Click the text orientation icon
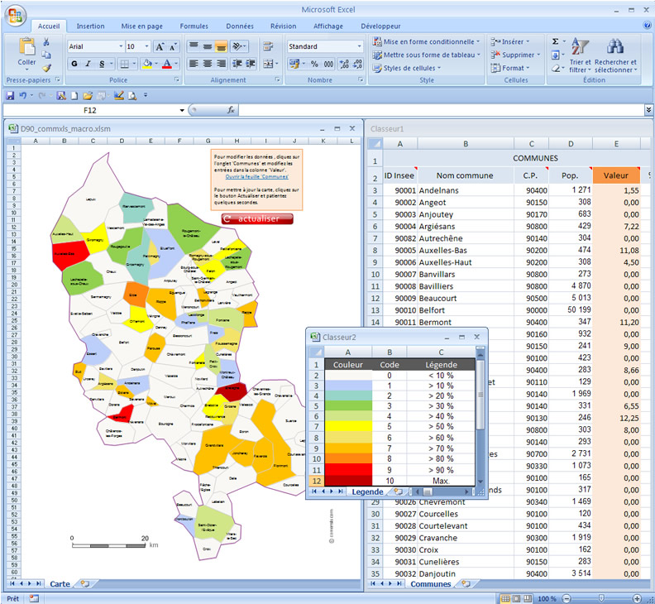 point(239,46)
